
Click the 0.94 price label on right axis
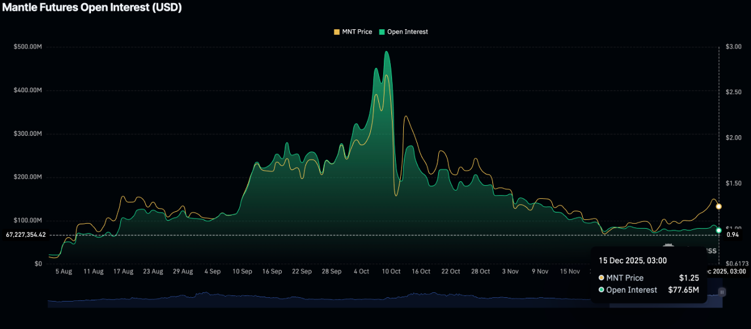coord(732,235)
